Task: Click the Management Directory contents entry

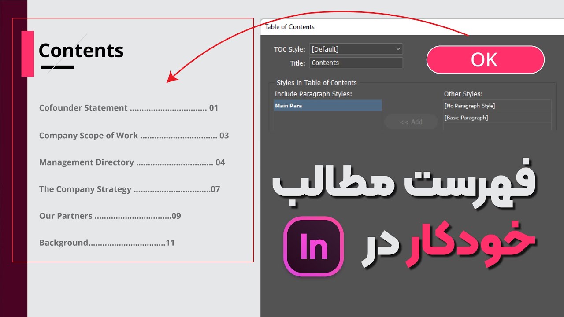Action: click(x=132, y=162)
